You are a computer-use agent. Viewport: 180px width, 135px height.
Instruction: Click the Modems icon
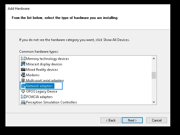23,75
